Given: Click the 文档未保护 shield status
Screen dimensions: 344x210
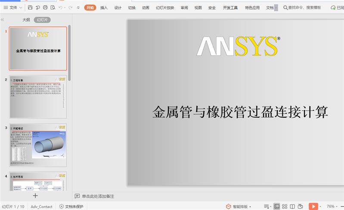Looking at the screenshot, I should (71, 207).
